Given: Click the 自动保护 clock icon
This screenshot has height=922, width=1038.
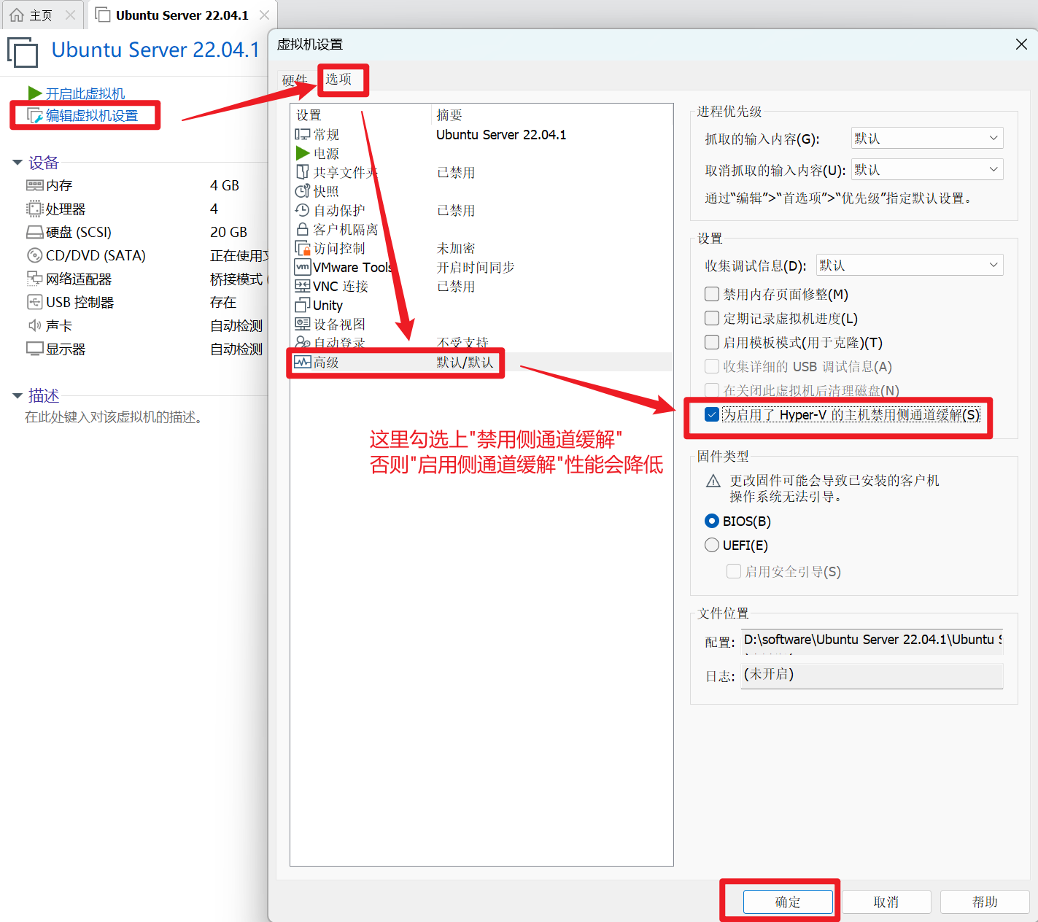Looking at the screenshot, I should (303, 210).
